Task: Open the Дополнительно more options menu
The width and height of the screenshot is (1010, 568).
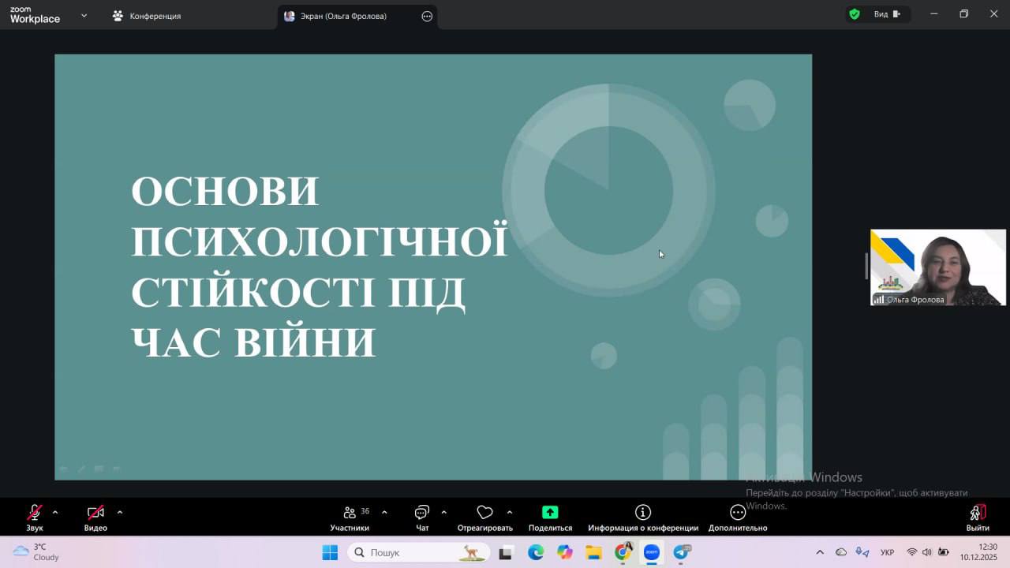Action: 737,513
